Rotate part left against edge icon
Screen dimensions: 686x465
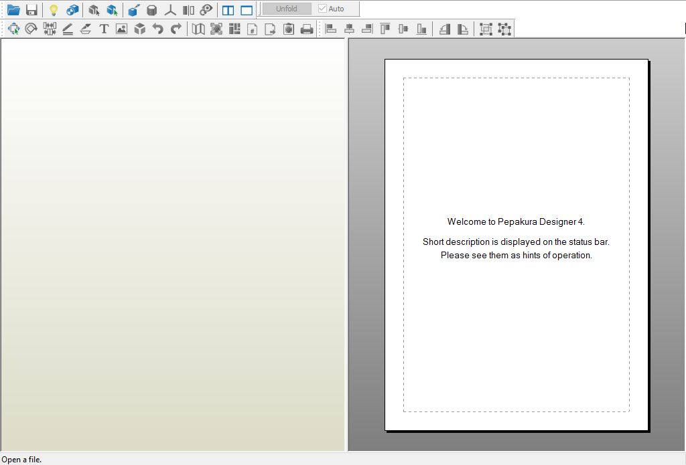coord(445,29)
